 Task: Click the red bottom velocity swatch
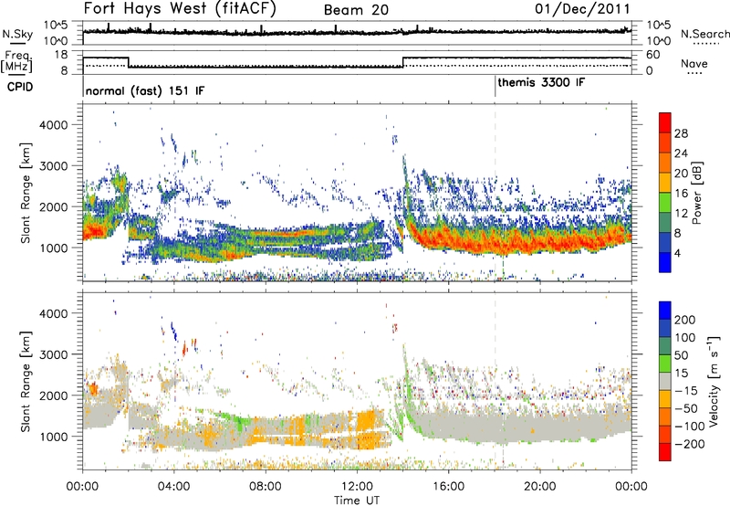click(x=665, y=452)
